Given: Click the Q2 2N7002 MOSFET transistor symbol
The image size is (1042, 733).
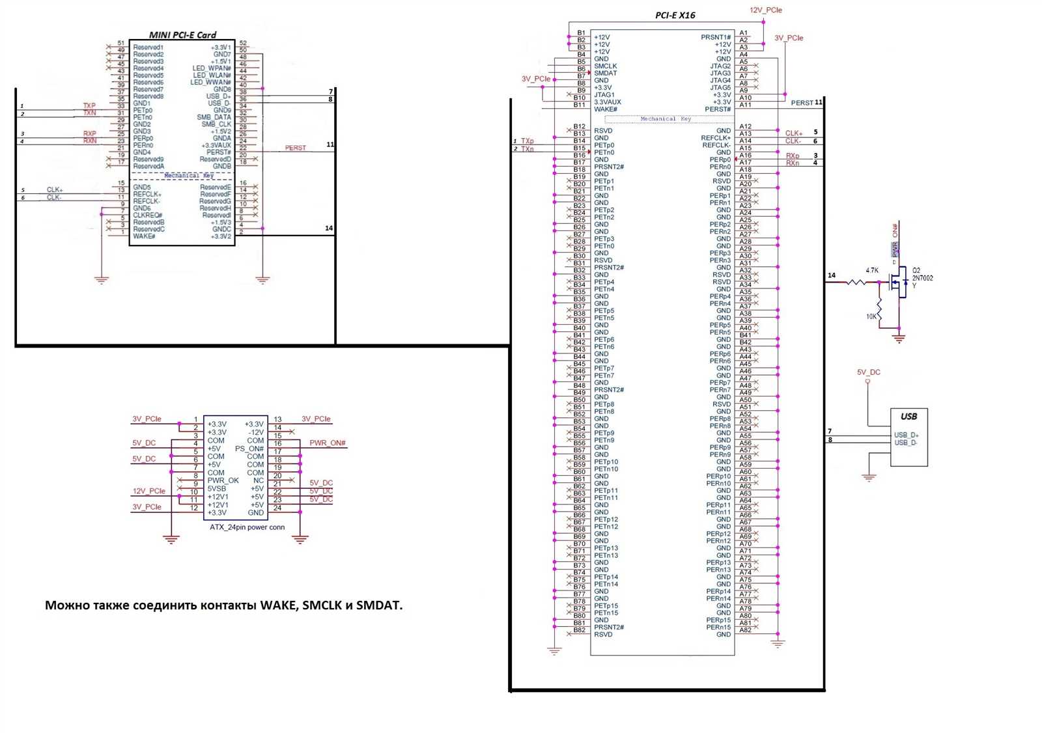Looking at the screenshot, I should point(898,282).
